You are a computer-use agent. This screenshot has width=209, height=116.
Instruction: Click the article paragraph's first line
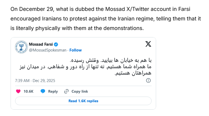point(101,9)
